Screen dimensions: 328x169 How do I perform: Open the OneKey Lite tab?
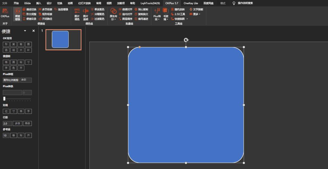[191, 3]
